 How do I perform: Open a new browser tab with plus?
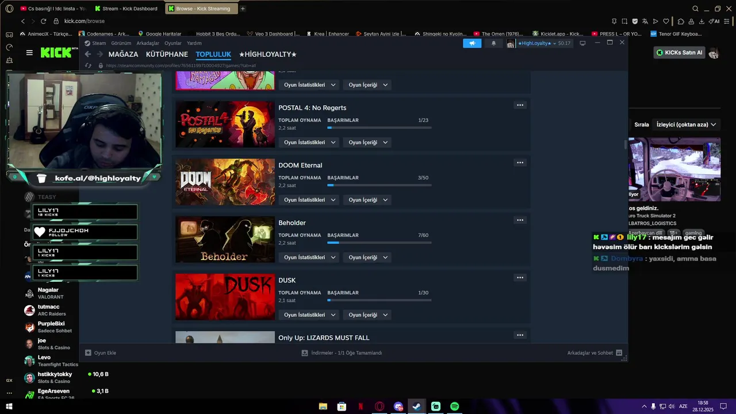243,9
